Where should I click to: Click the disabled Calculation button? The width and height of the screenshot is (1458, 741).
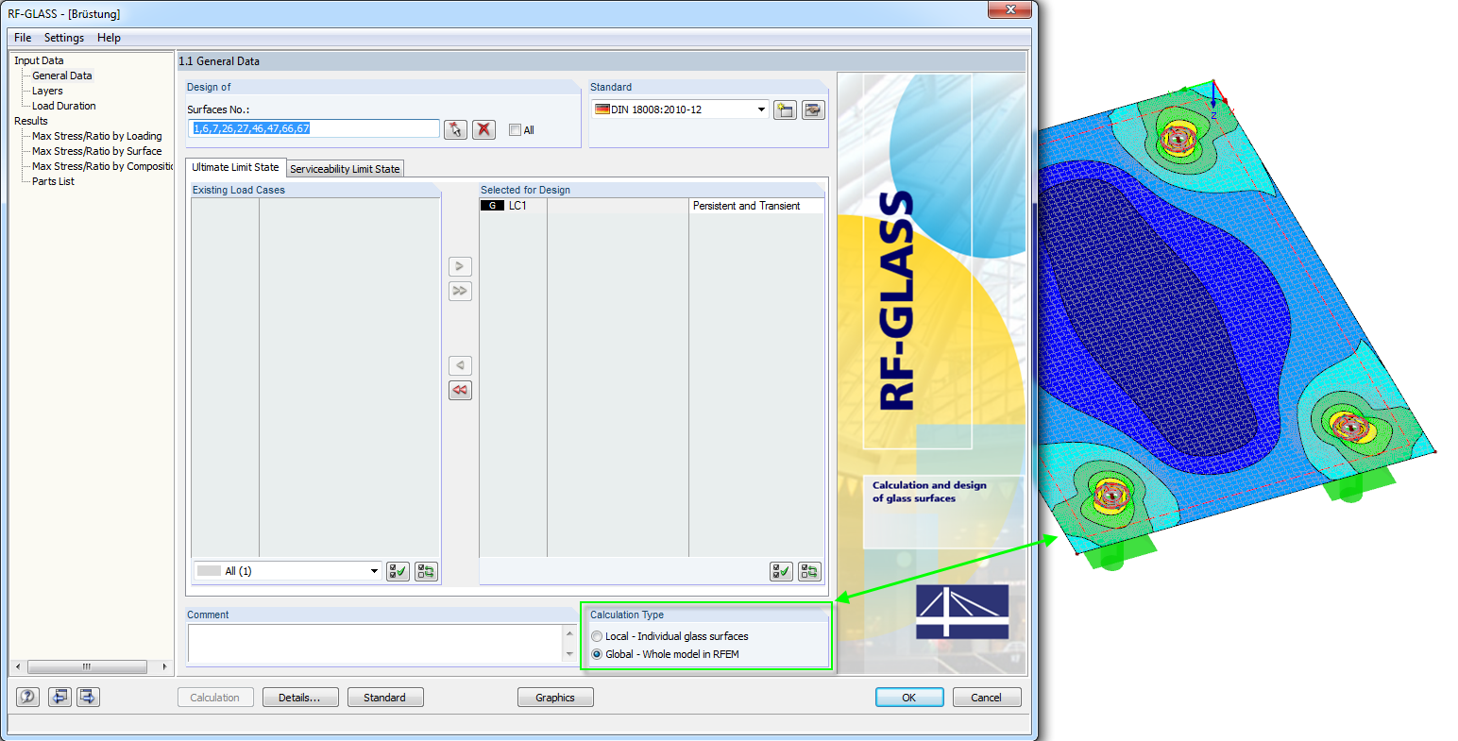[x=215, y=698]
